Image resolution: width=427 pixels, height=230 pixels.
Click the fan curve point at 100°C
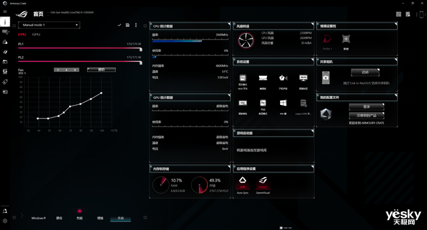point(102,93)
